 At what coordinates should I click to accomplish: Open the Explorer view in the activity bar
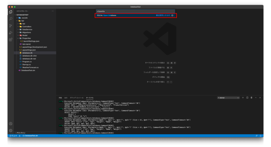click(x=11, y=12)
